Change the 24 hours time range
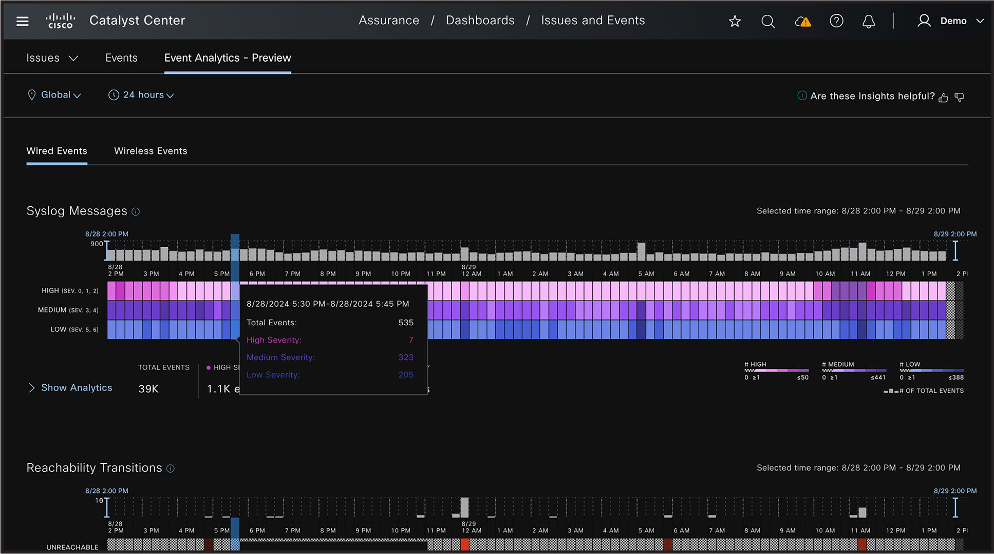This screenshot has width=994, height=554. tap(141, 95)
